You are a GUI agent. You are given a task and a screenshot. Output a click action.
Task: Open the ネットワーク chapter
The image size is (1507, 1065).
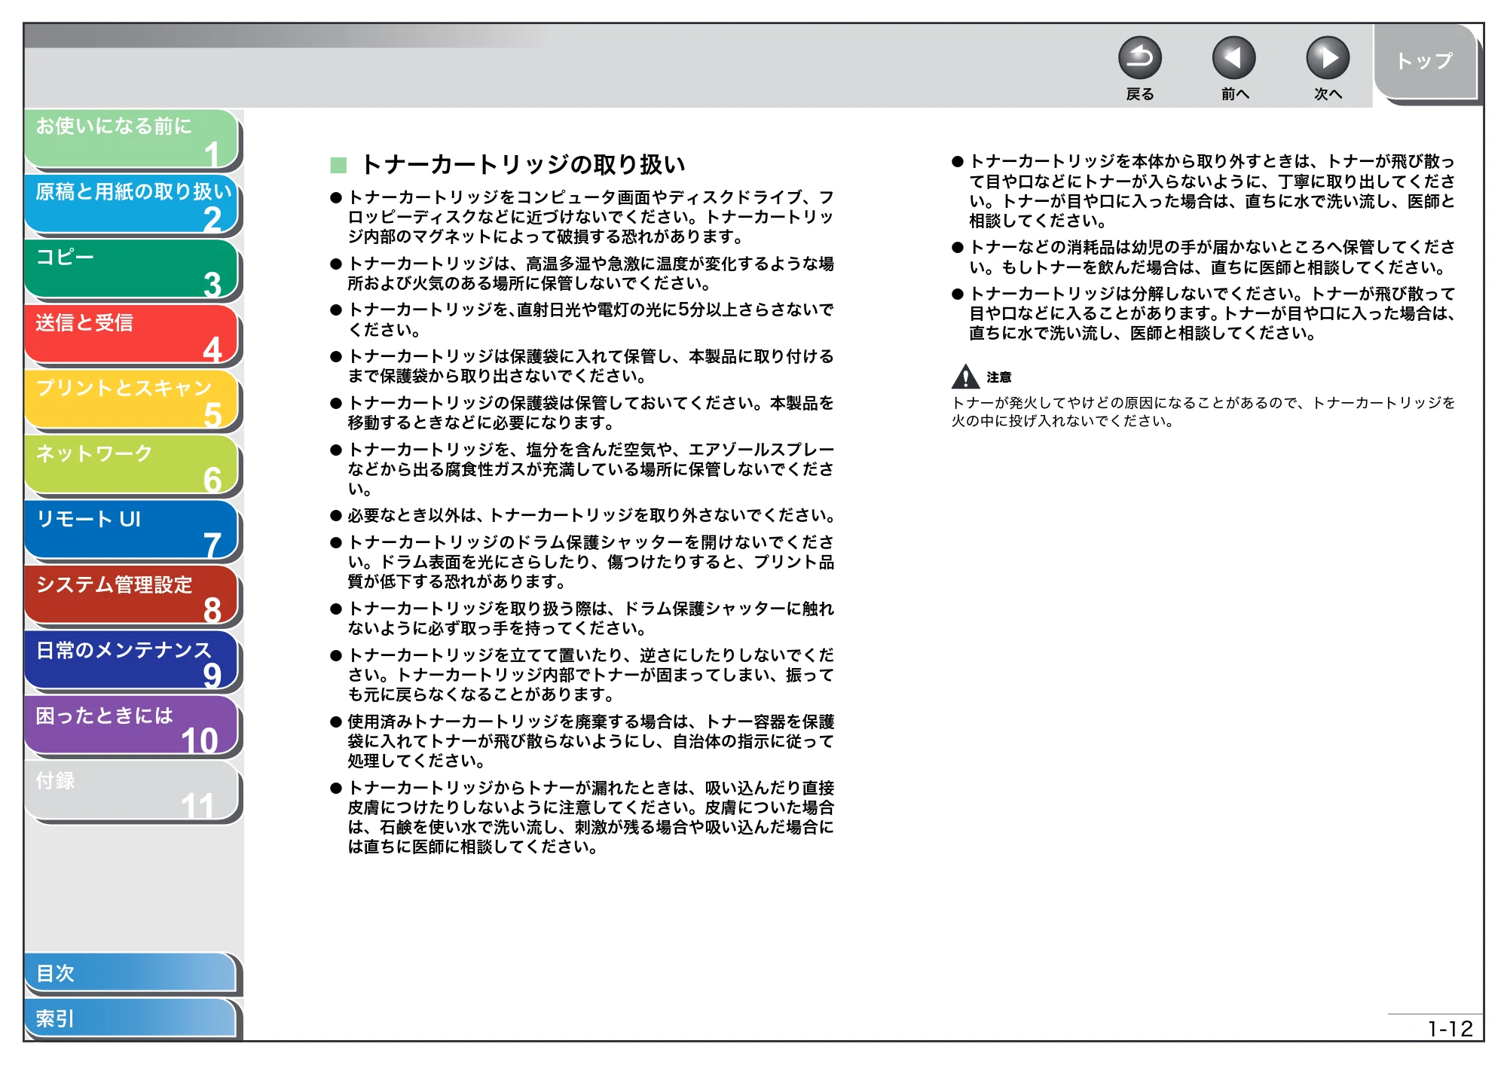coord(132,465)
